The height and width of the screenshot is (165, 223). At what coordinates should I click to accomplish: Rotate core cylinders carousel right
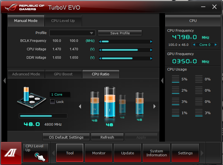click(x=155, y=106)
